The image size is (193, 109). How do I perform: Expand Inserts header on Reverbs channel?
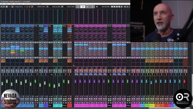pyautogui.click(x=109, y=42)
